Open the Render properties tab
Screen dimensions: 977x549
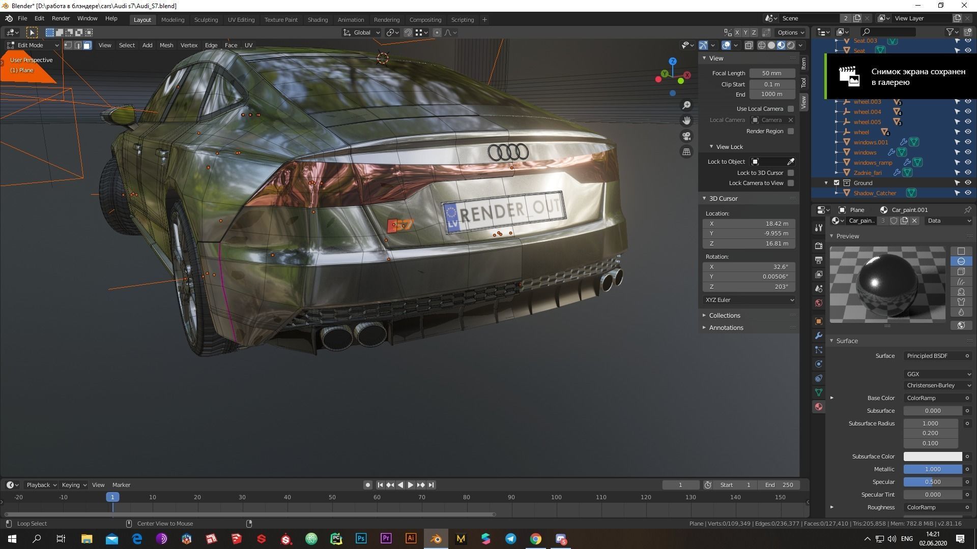(x=818, y=246)
